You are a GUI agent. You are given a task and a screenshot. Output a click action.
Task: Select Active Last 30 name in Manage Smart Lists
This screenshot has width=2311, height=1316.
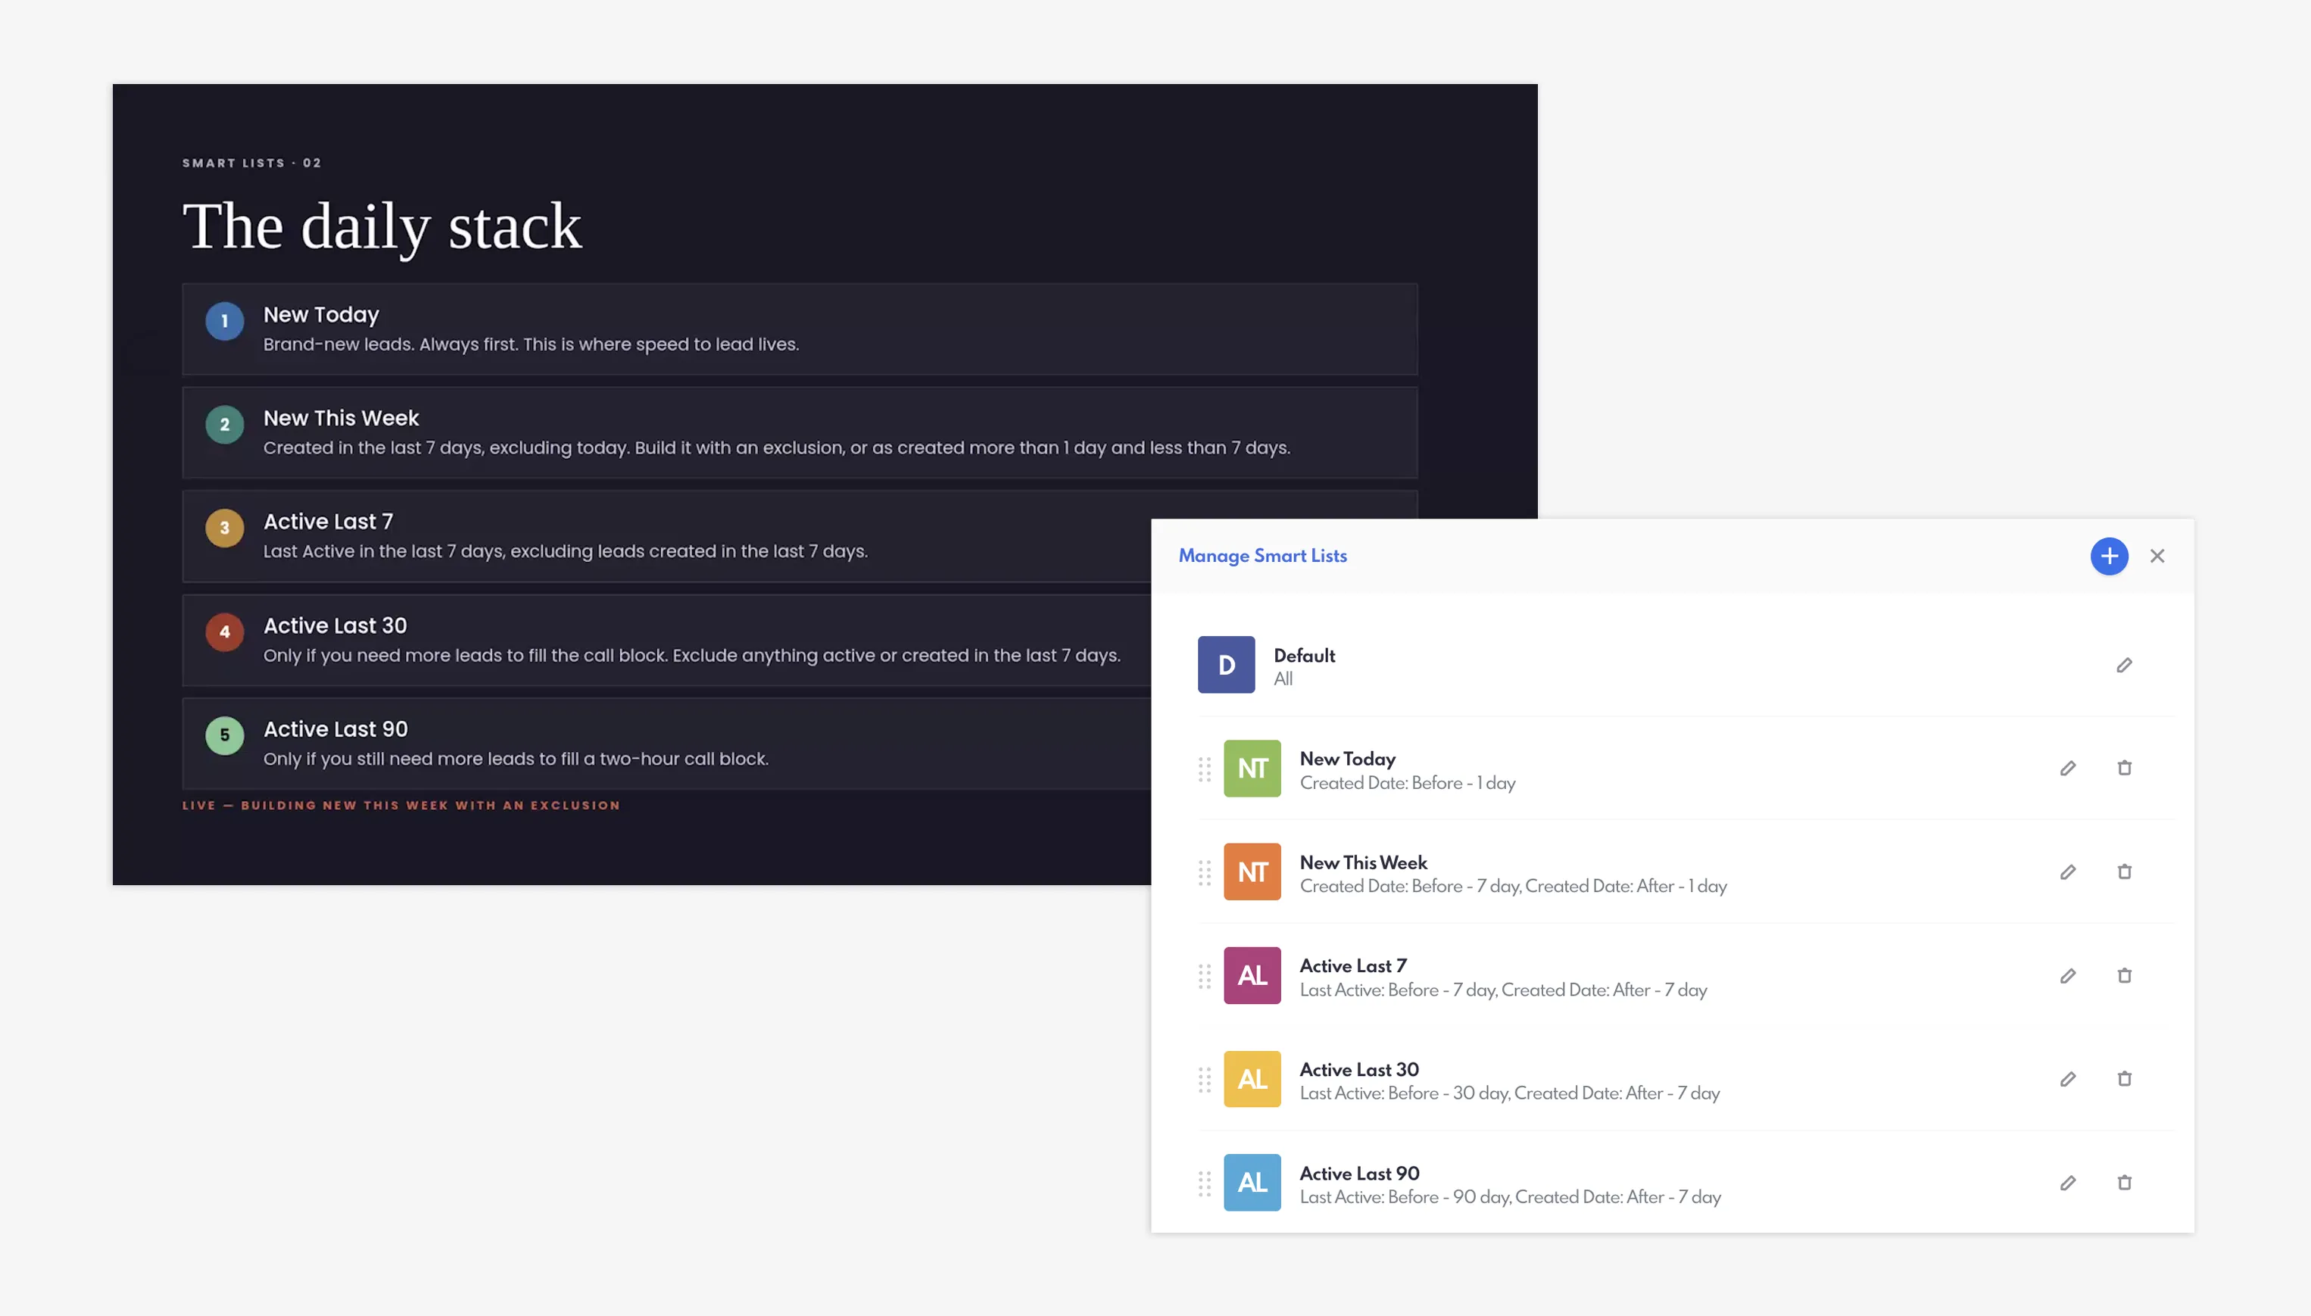click(x=1358, y=1069)
